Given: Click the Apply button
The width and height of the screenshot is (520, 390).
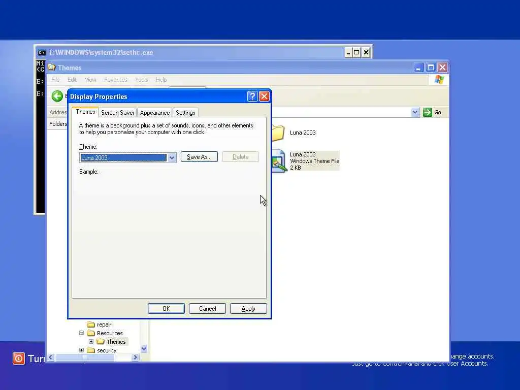Looking at the screenshot, I should (248, 309).
